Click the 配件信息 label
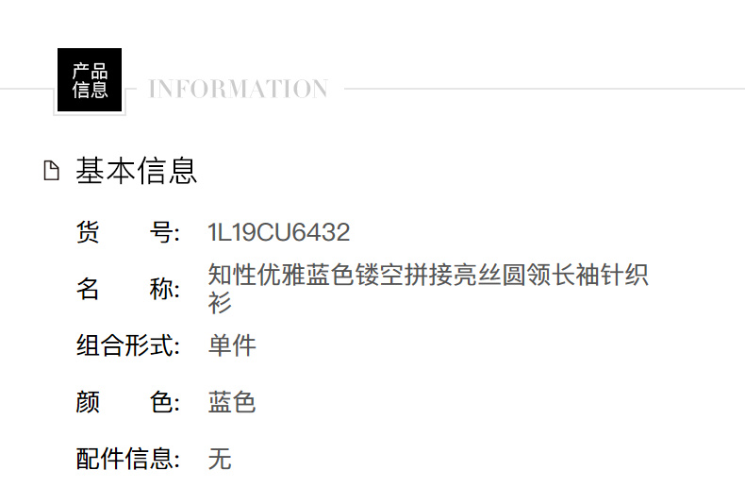Viewport: 745px width, 487px height. (x=128, y=459)
